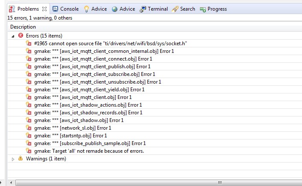
Task: Click the Progress tab icon
Action: (x=203, y=9)
